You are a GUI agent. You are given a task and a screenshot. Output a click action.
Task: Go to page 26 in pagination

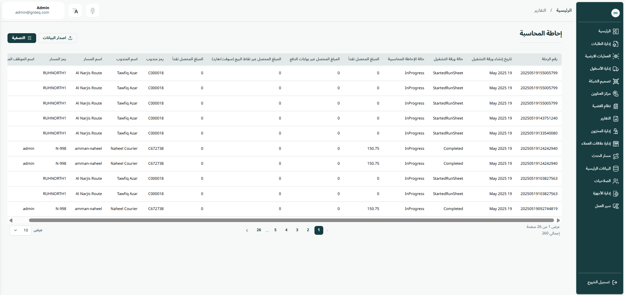(x=259, y=230)
